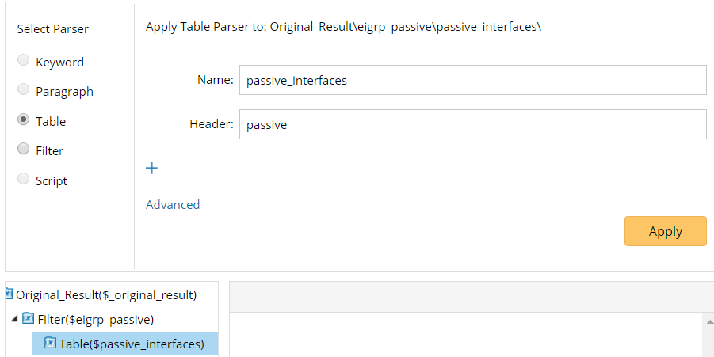Image resolution: width=714 pixels, height=357 pixels.
Task: Switch to the Filter parser radio button
Action: (x=24, y=150)
